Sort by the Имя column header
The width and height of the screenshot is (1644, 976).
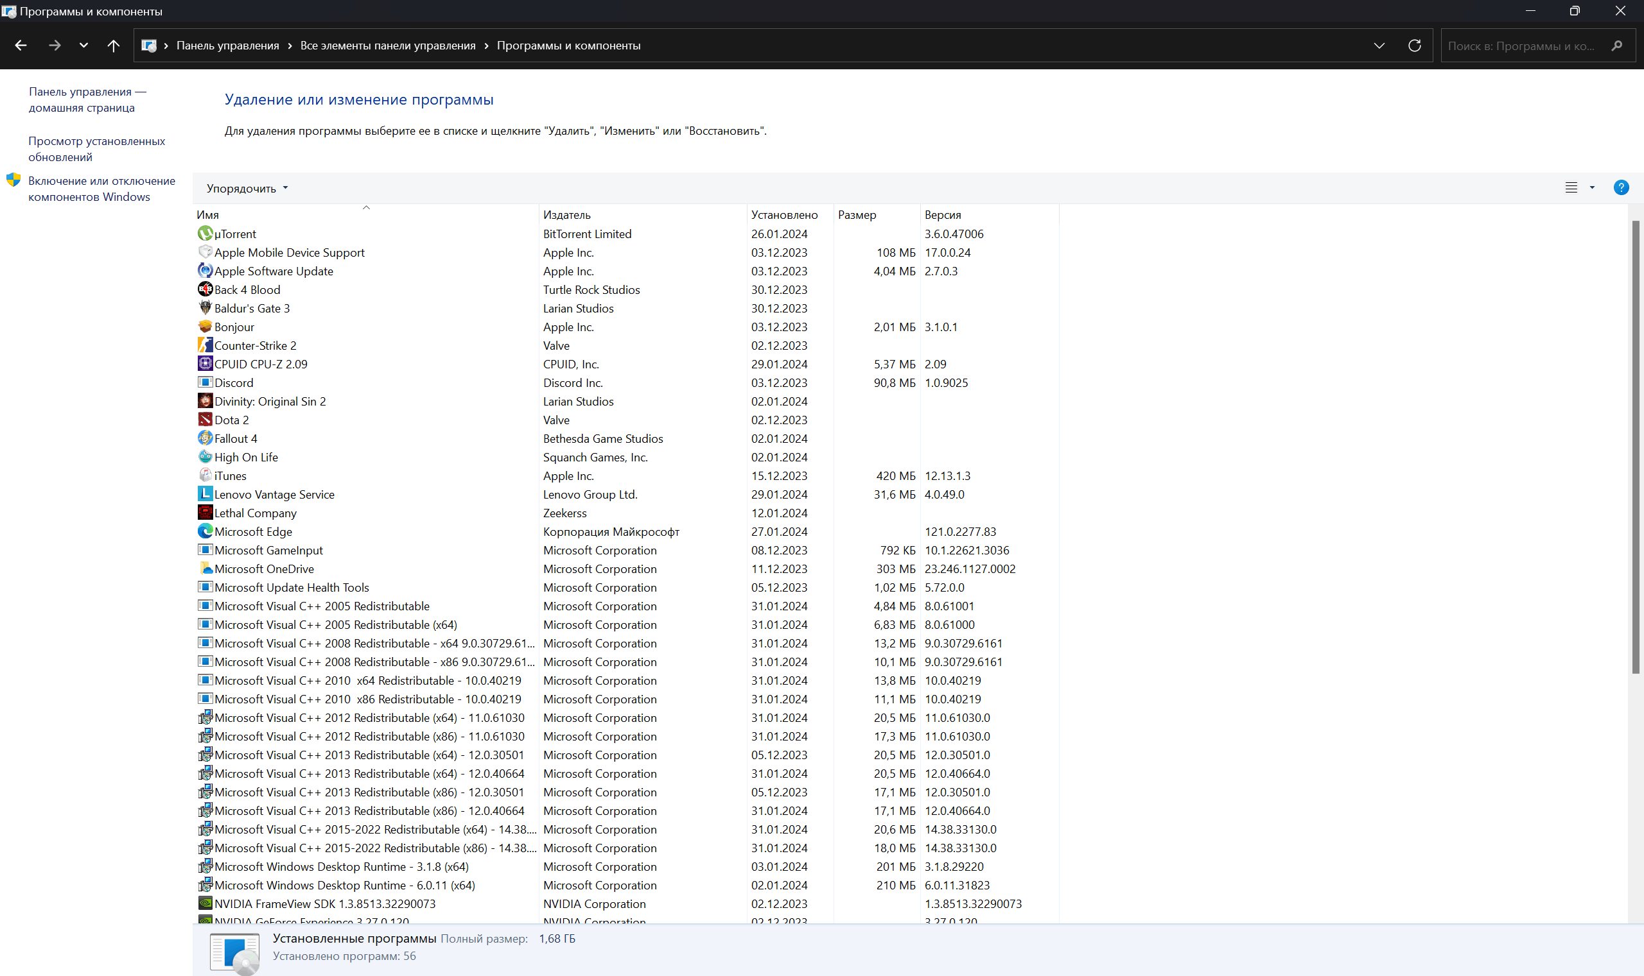coord(366,214)
